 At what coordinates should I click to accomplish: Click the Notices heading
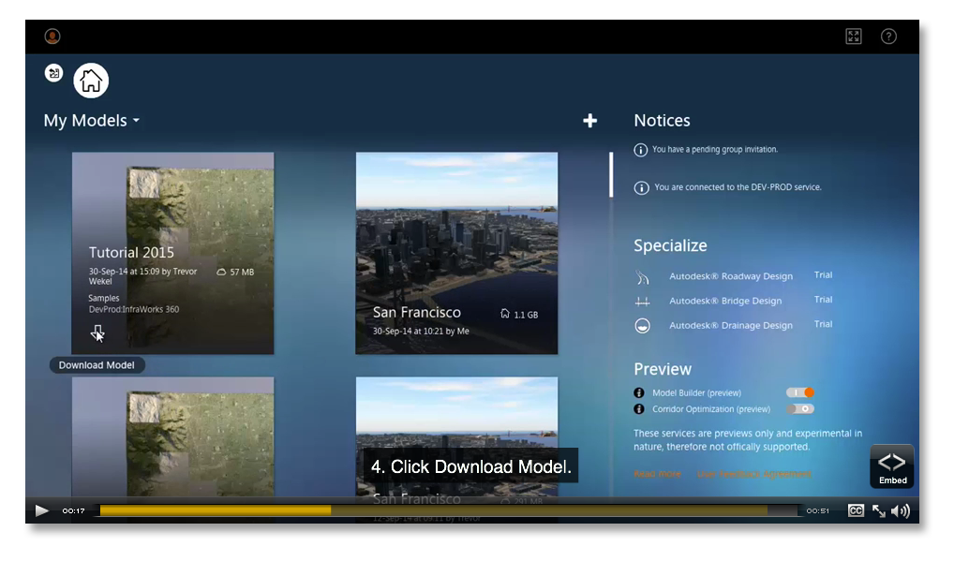click(662, 121)
